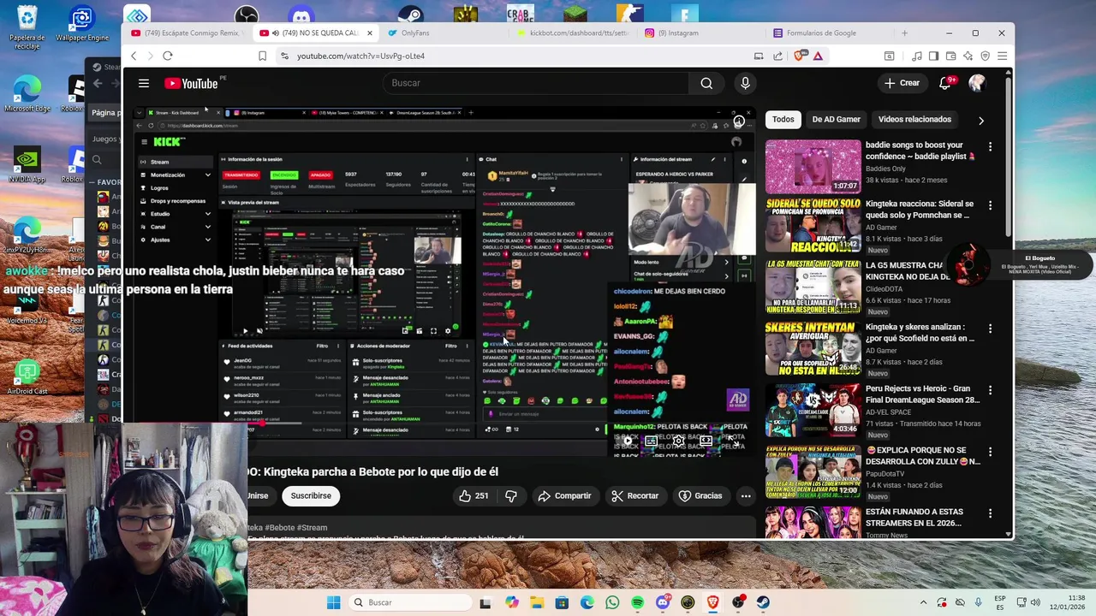Open the YouTube hamburger guide menu

point(144,83)
